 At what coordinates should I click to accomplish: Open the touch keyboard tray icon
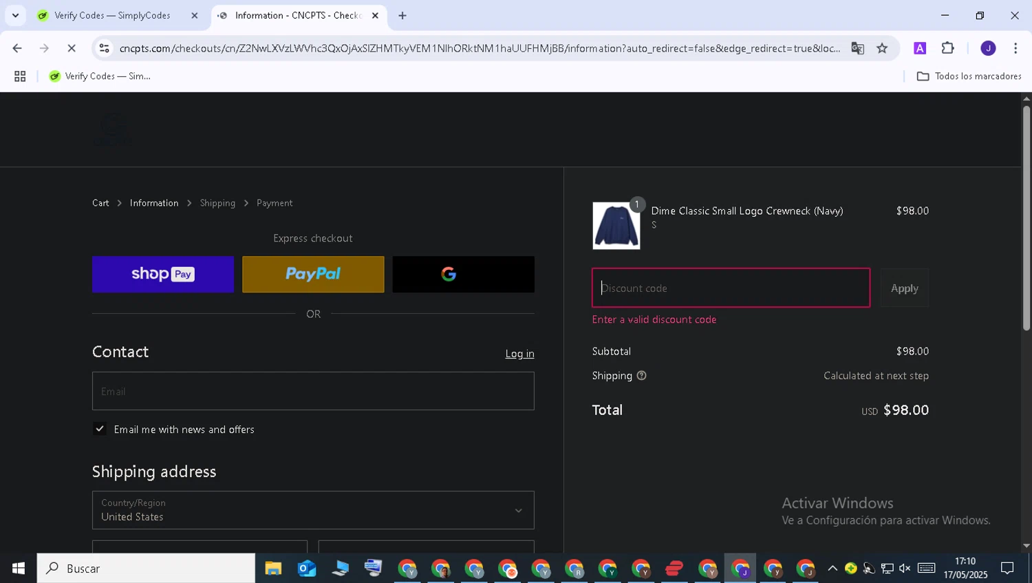click(x=927, y=569)
